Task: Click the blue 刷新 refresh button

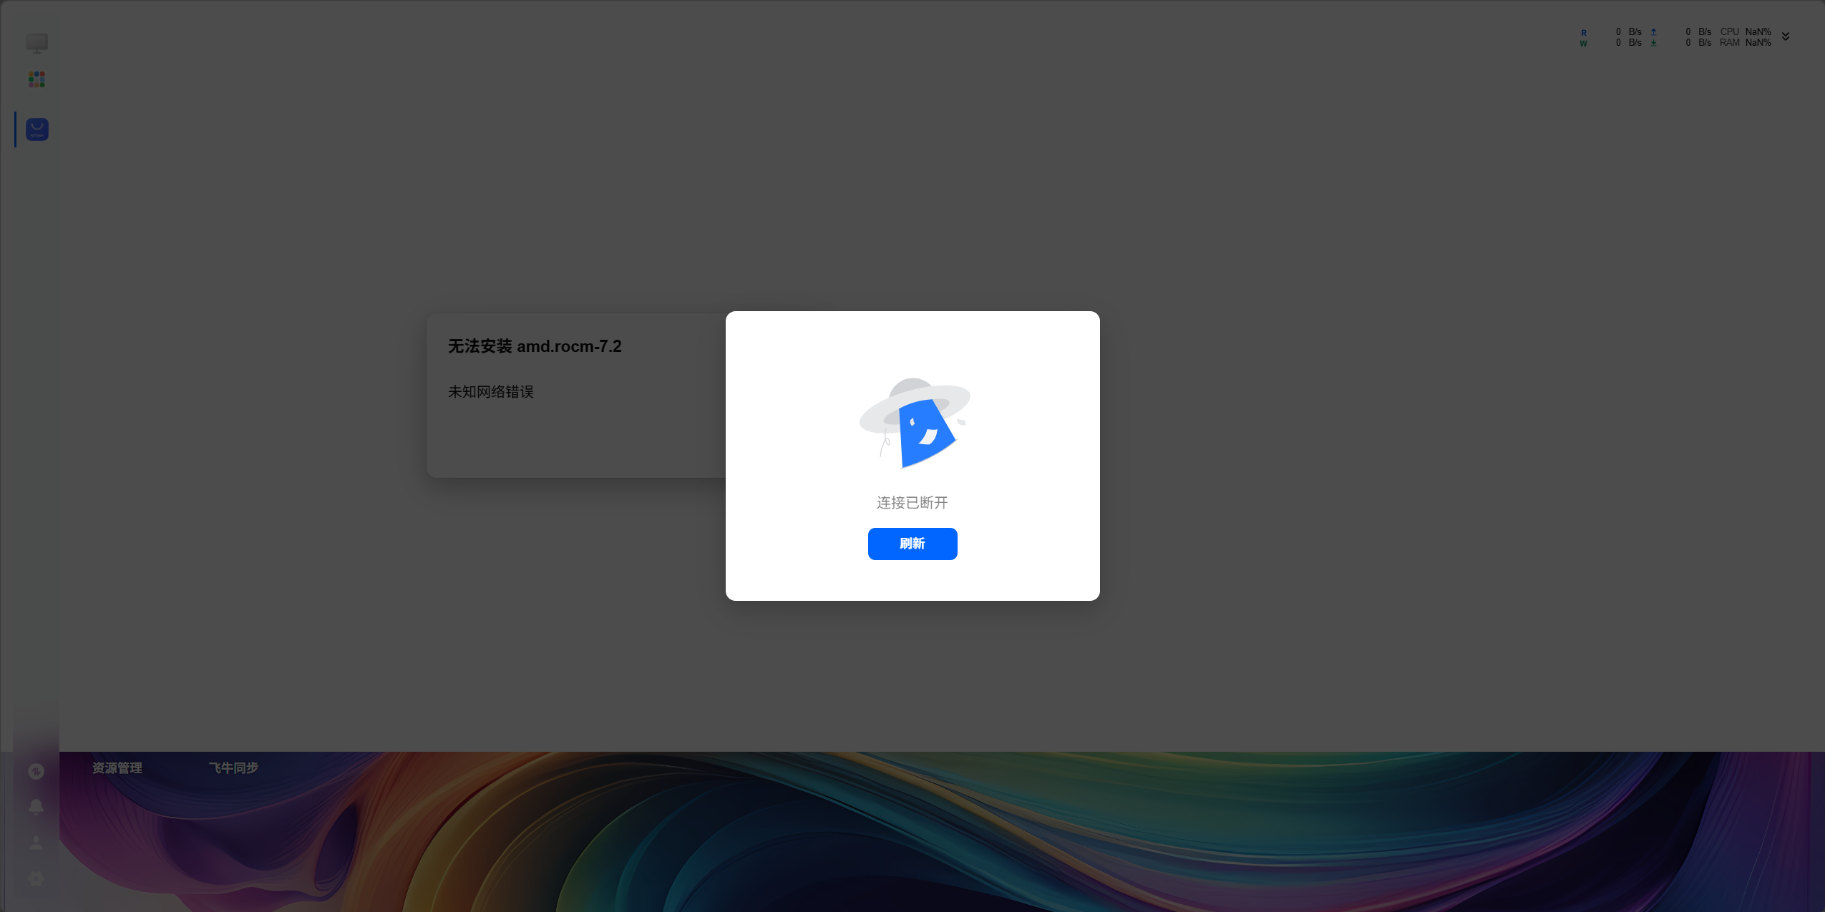Action: point(912,544)
